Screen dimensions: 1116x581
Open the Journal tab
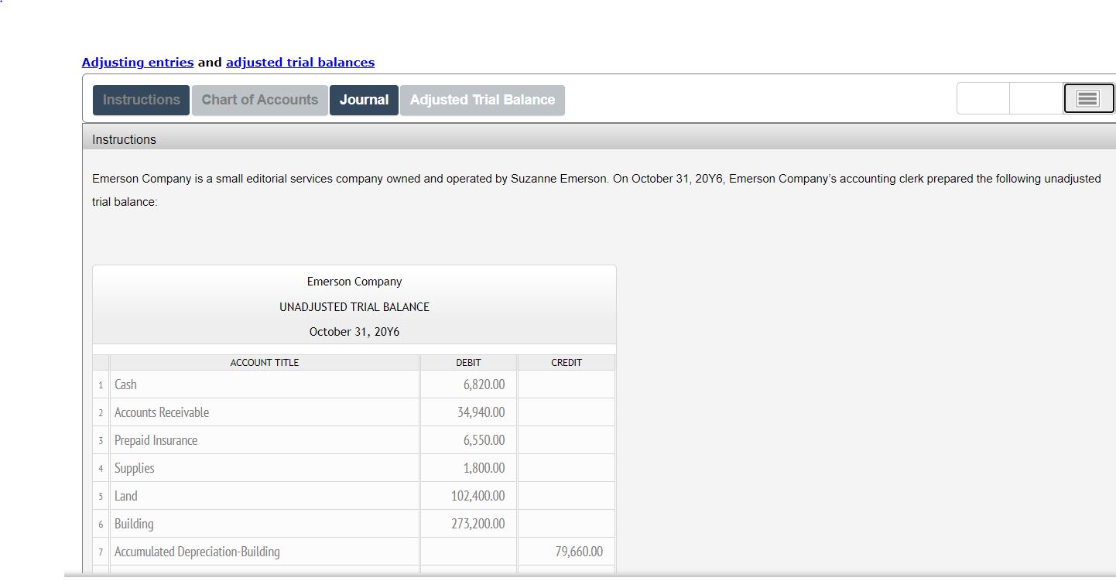pos(364,100)
